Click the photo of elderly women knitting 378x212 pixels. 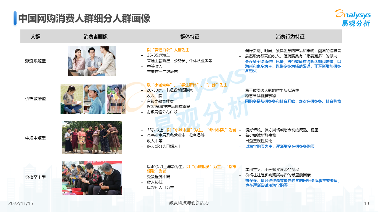pyautogui.click(x=92, y=178)
